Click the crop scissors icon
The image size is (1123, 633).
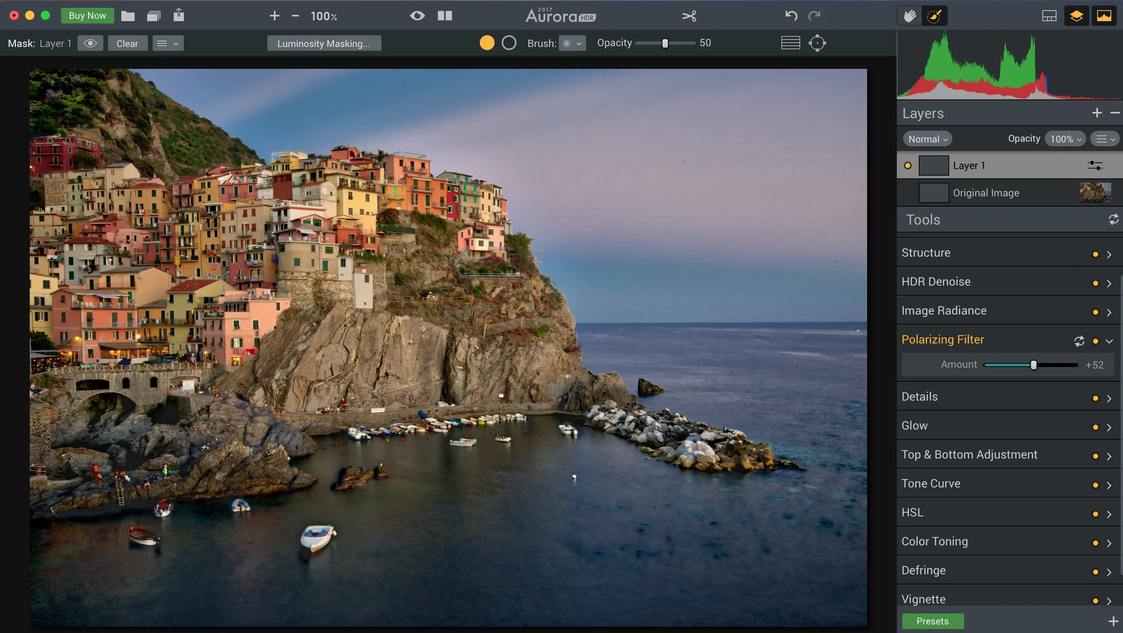[x=689, y=16]
